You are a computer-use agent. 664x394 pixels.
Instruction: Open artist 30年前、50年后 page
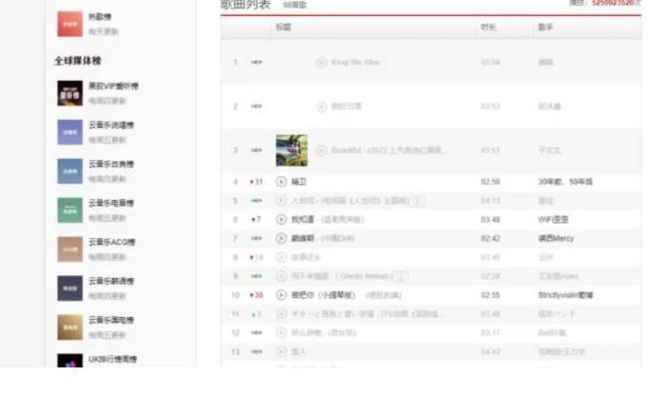click(x=564, y=181)
